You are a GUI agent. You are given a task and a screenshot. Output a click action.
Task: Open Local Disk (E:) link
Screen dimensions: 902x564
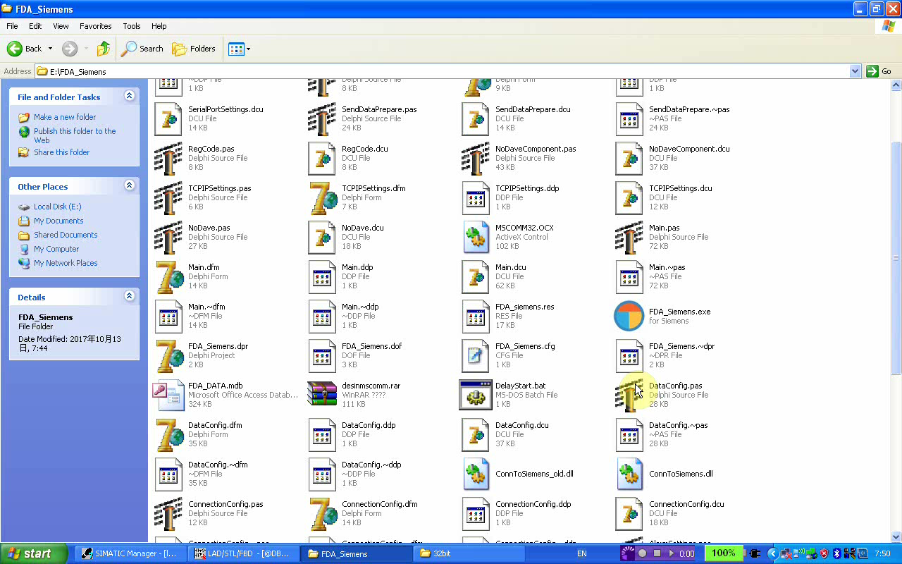coord(58,207)
